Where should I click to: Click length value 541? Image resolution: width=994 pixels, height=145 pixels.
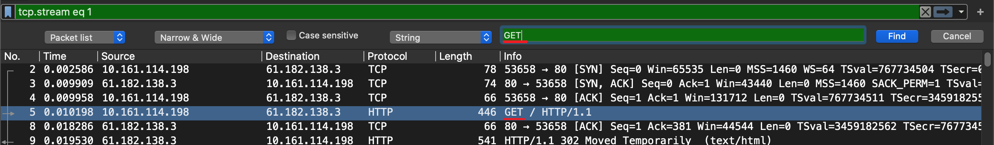tap(487, 140)
